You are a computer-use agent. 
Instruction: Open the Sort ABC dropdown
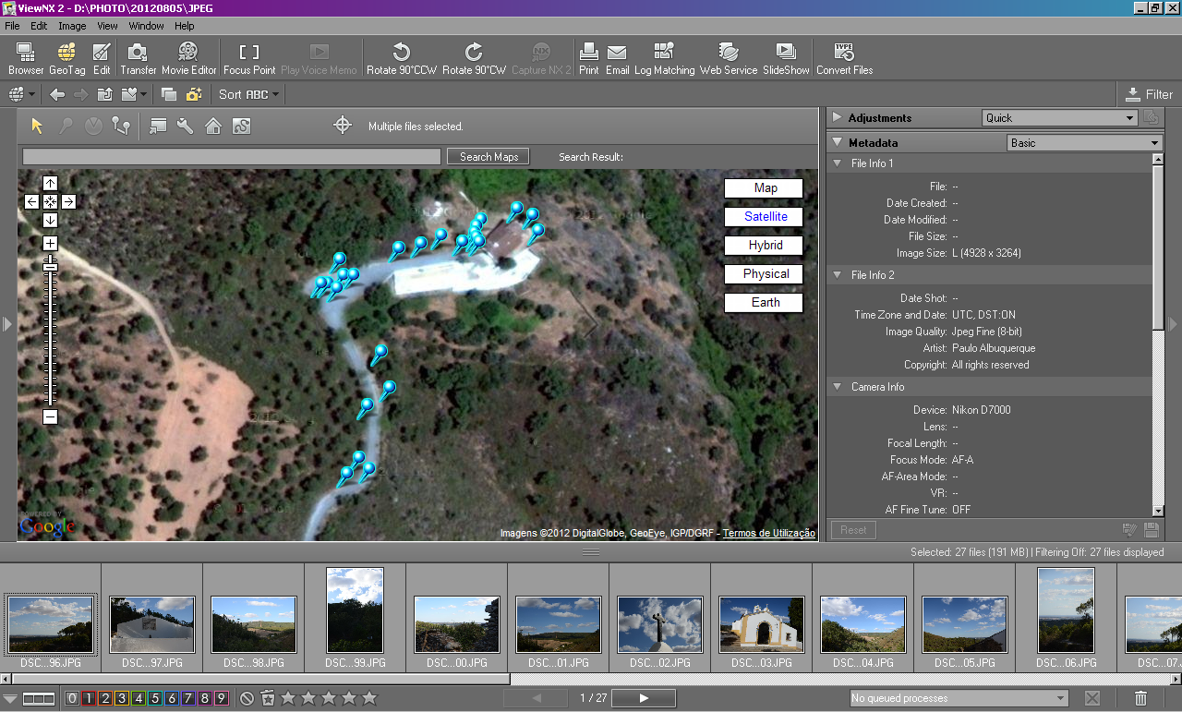tap(249, 94)
